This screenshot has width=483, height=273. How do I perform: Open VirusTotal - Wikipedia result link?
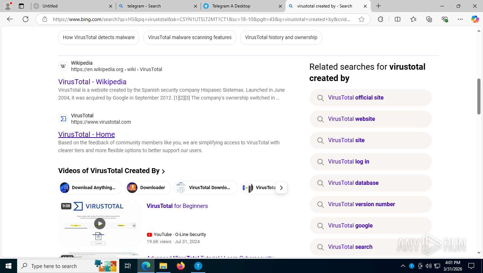92,82
